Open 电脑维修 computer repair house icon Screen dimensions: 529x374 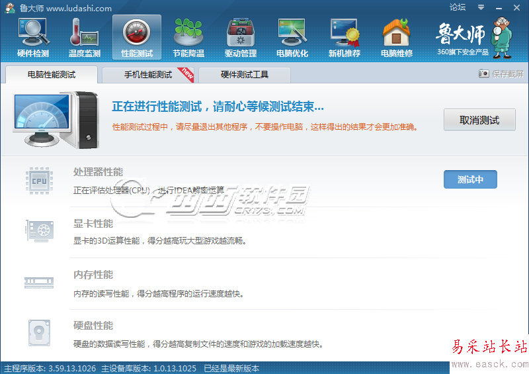click(397, 38)
